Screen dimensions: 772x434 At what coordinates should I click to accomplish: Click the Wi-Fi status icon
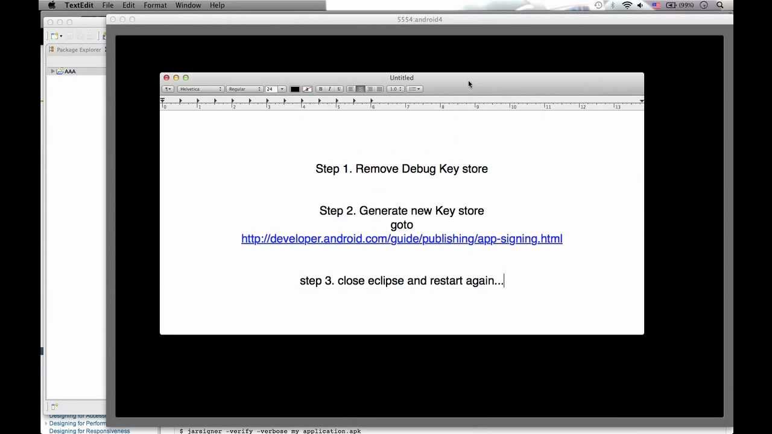[627, 5]
